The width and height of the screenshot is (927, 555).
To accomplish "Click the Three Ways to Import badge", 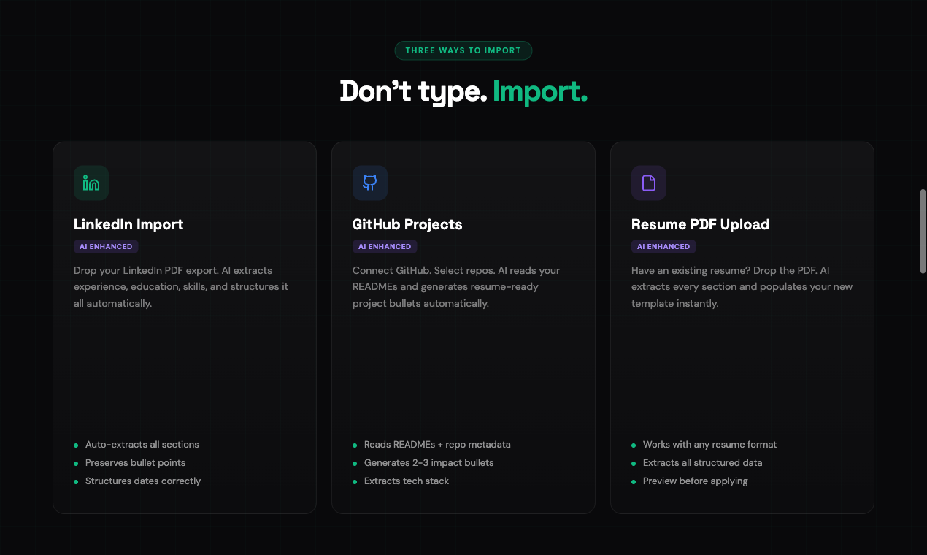I will point(463,50).
